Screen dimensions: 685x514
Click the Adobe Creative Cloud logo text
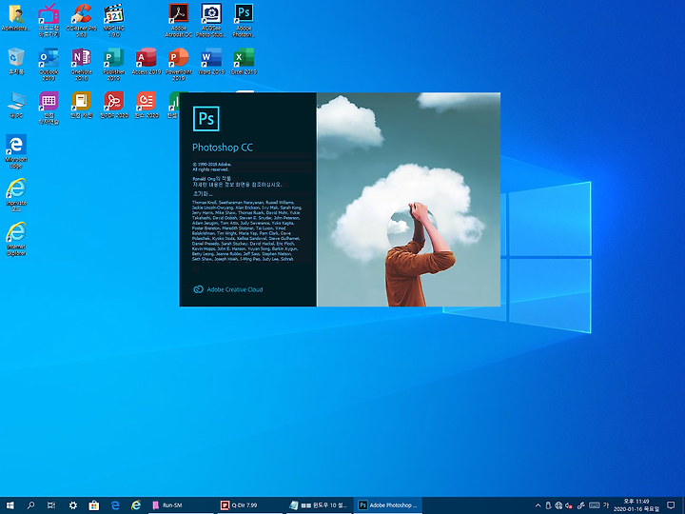point(228,289)
